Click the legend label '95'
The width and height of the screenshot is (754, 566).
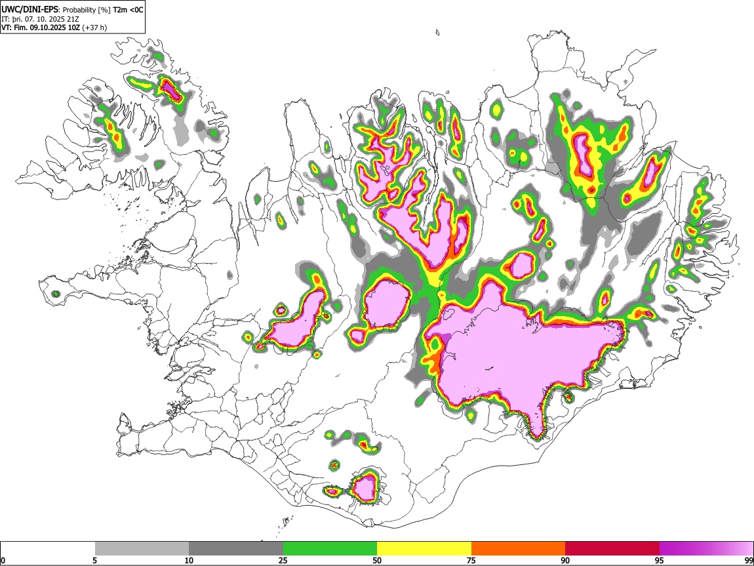pos(660,561)
